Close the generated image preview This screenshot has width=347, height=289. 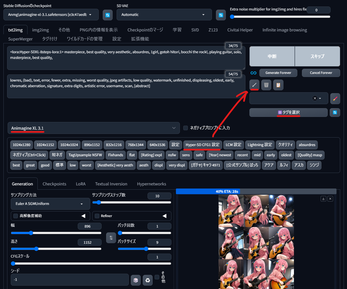pyautogui.click(x=330, y=199)
